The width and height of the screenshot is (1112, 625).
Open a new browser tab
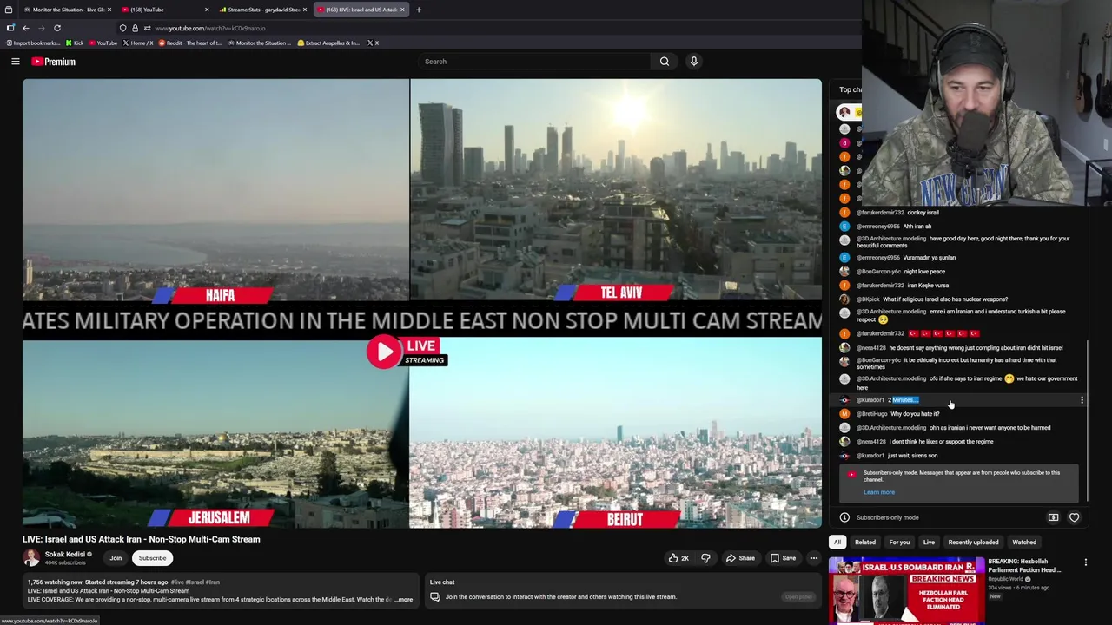point(419,10)
